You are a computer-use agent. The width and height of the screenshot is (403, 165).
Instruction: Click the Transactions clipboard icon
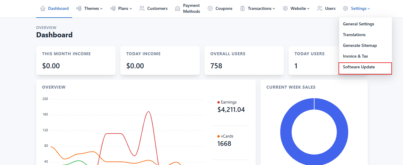pyautogui.click(x=243, y=8)
